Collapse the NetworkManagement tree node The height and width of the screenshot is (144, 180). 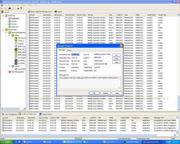tap(6, 32)
